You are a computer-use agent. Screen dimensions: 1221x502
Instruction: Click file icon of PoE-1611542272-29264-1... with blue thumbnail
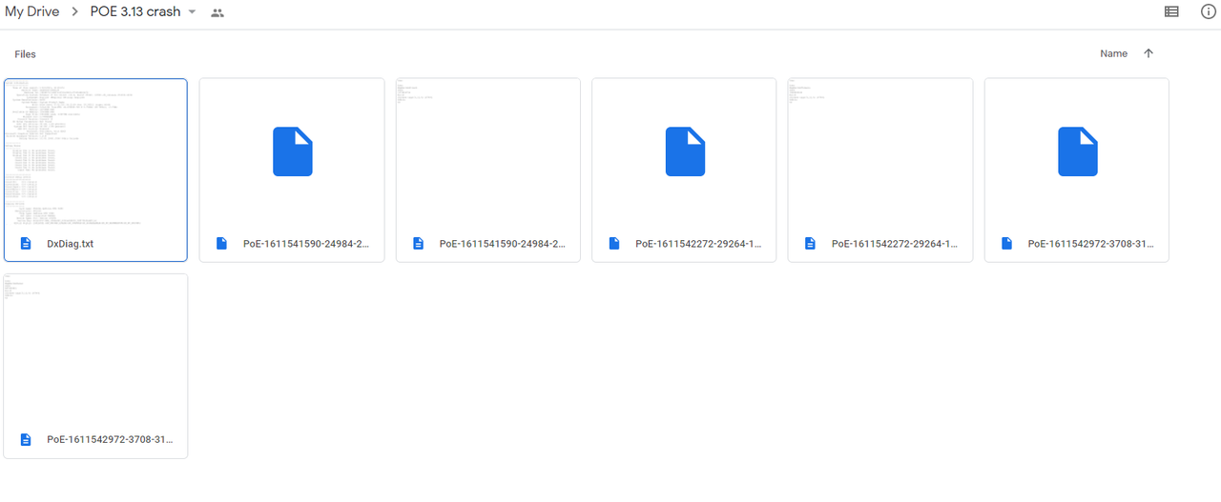[x=615, y=244]
